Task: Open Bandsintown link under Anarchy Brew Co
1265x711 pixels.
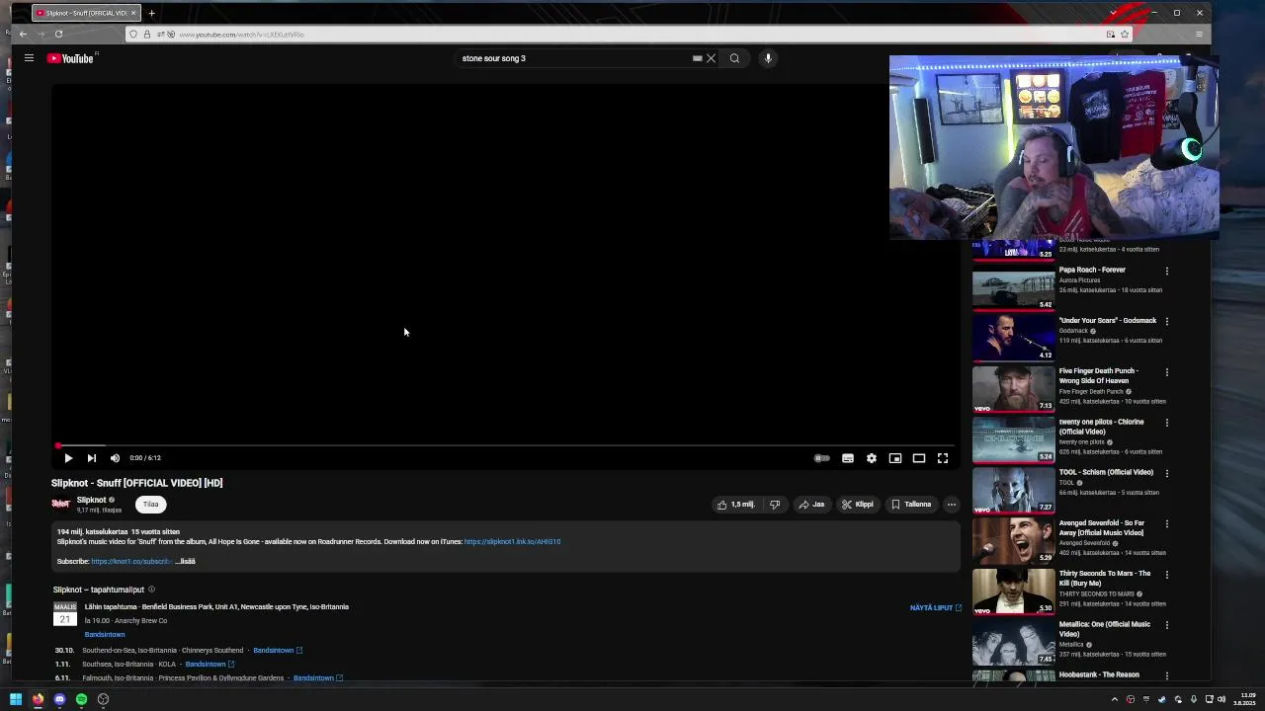Action: pos(105,634)
